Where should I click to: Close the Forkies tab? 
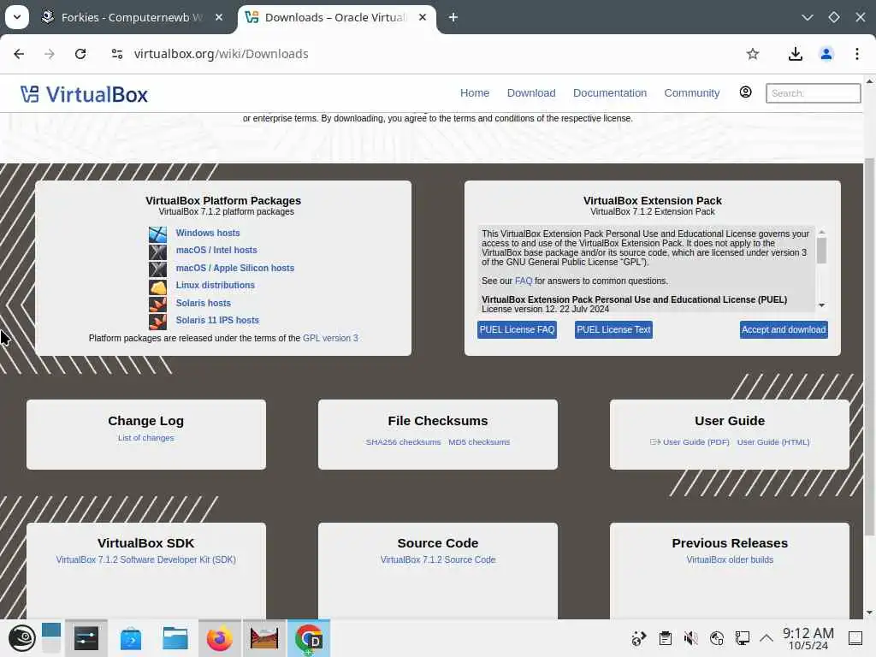click(x=219, y=17)
